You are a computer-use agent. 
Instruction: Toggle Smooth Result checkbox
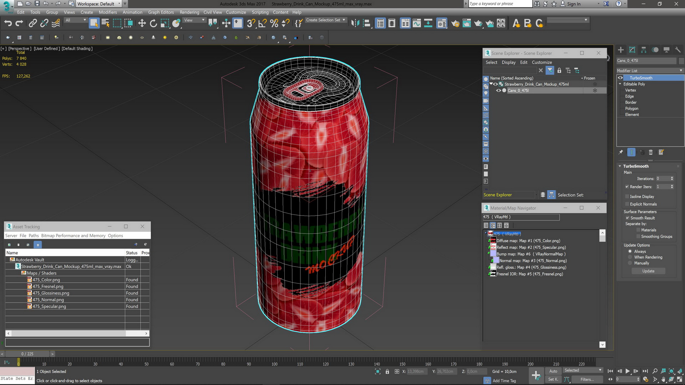coord(627,218)
